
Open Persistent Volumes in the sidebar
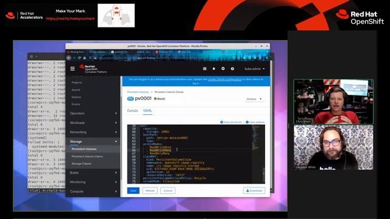click(84, 149)
